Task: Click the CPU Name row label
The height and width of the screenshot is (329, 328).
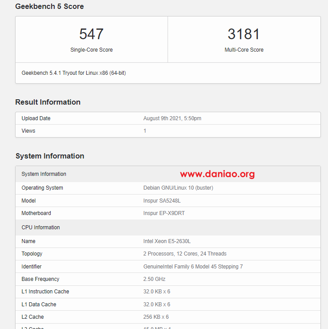Action: (x=28, y=241)
